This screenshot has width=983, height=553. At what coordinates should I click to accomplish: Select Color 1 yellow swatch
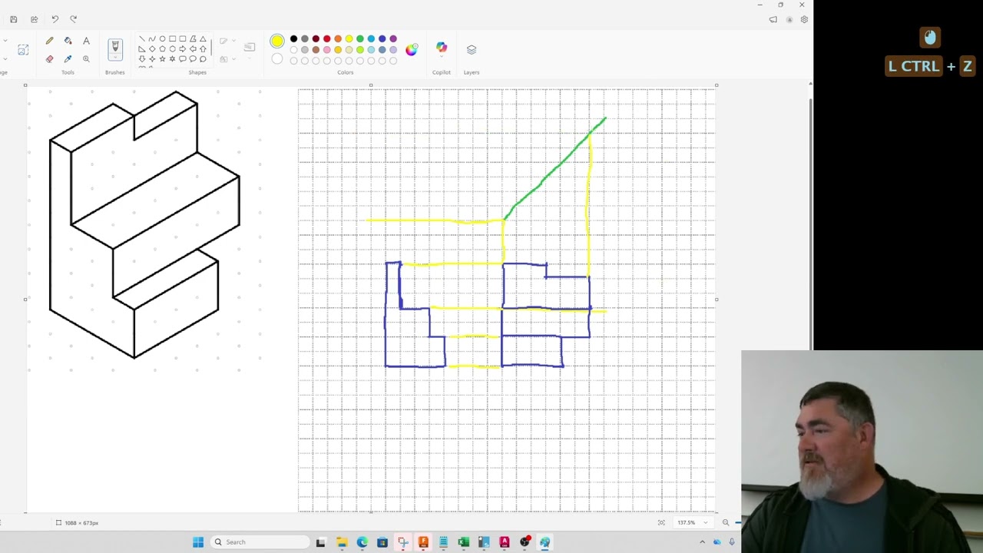coord(277,41)
